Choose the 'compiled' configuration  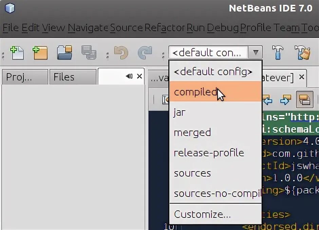point(215,92)
